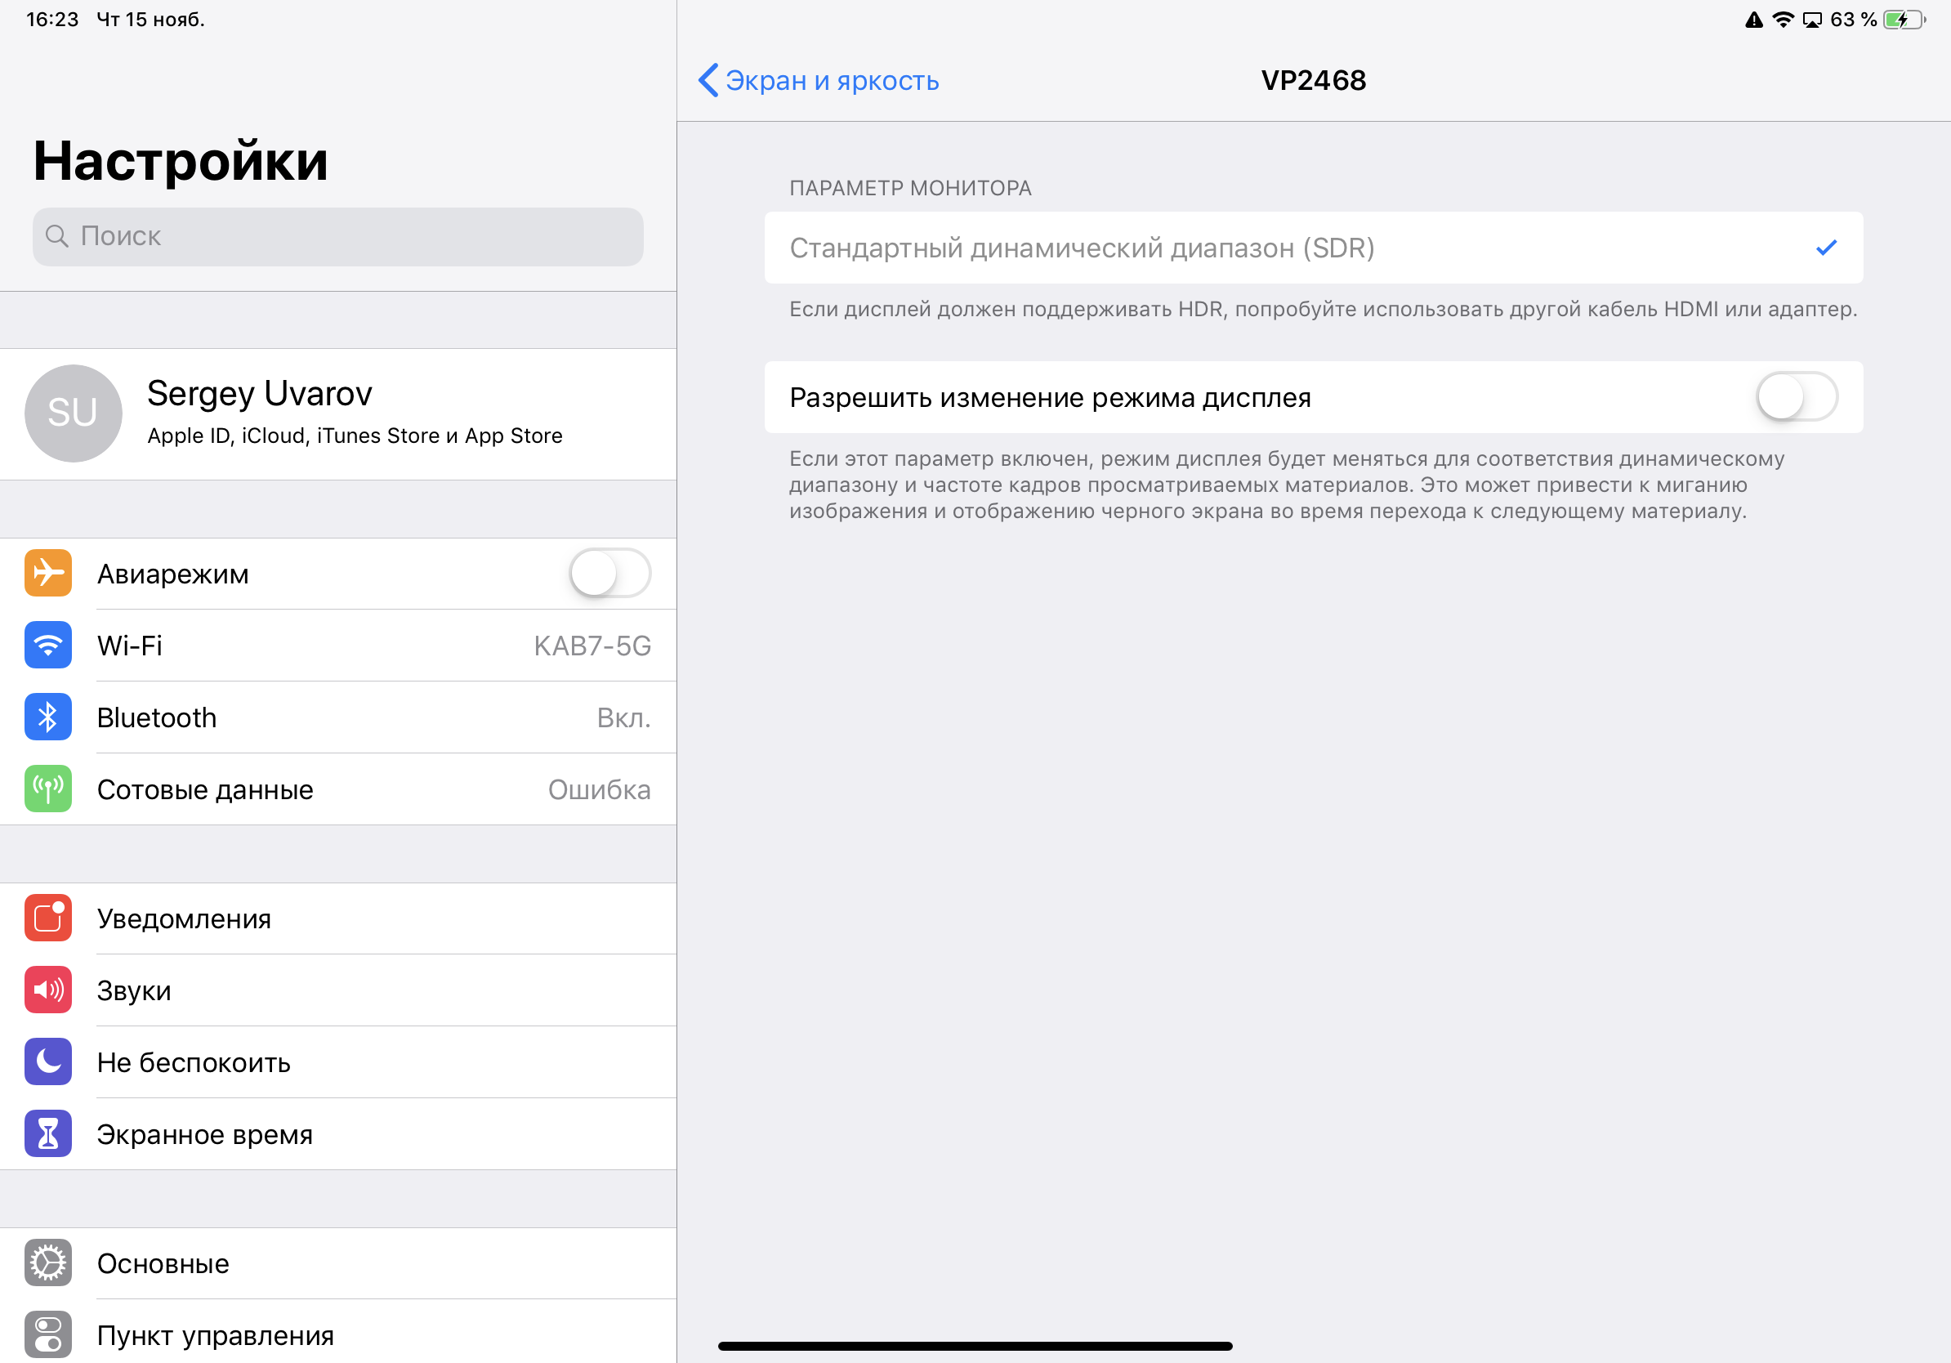This screenshot has width=1951, height=1363.
Task: Tap the Экран и яркость back link
Action: pos(831,81)
